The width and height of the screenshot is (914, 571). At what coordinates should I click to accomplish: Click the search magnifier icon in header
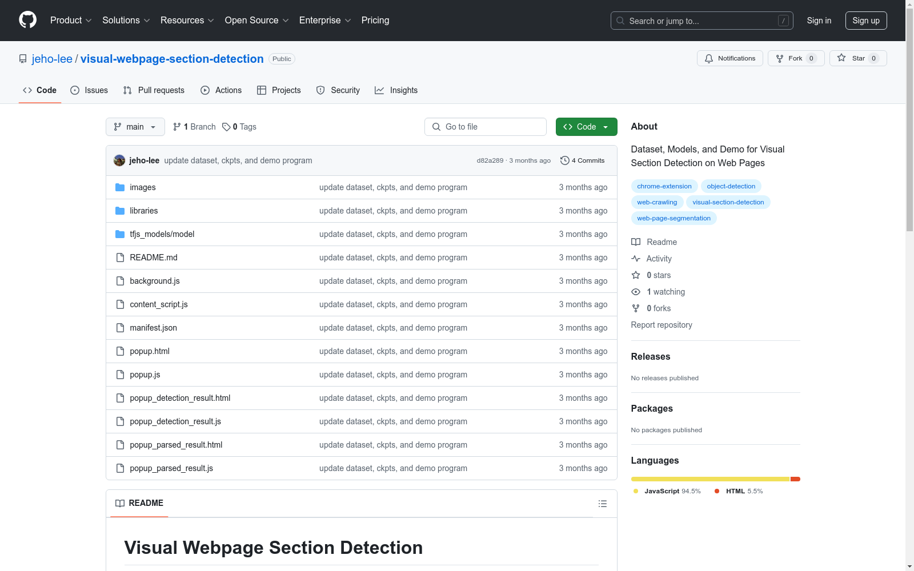point(620,21)
